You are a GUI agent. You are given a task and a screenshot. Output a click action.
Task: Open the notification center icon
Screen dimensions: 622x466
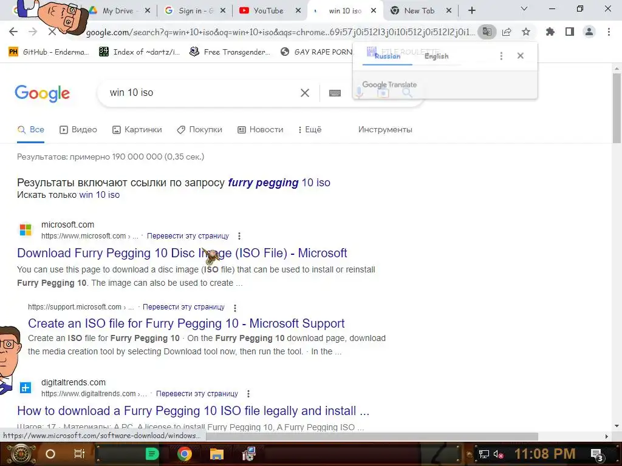(x=597, y=454)
